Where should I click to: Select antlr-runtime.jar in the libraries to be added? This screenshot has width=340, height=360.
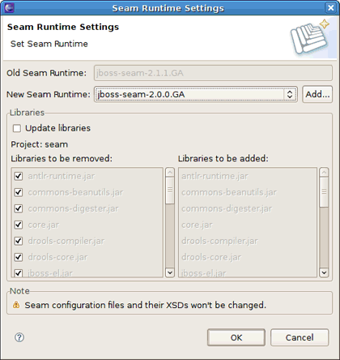click(x=215, y=176)
